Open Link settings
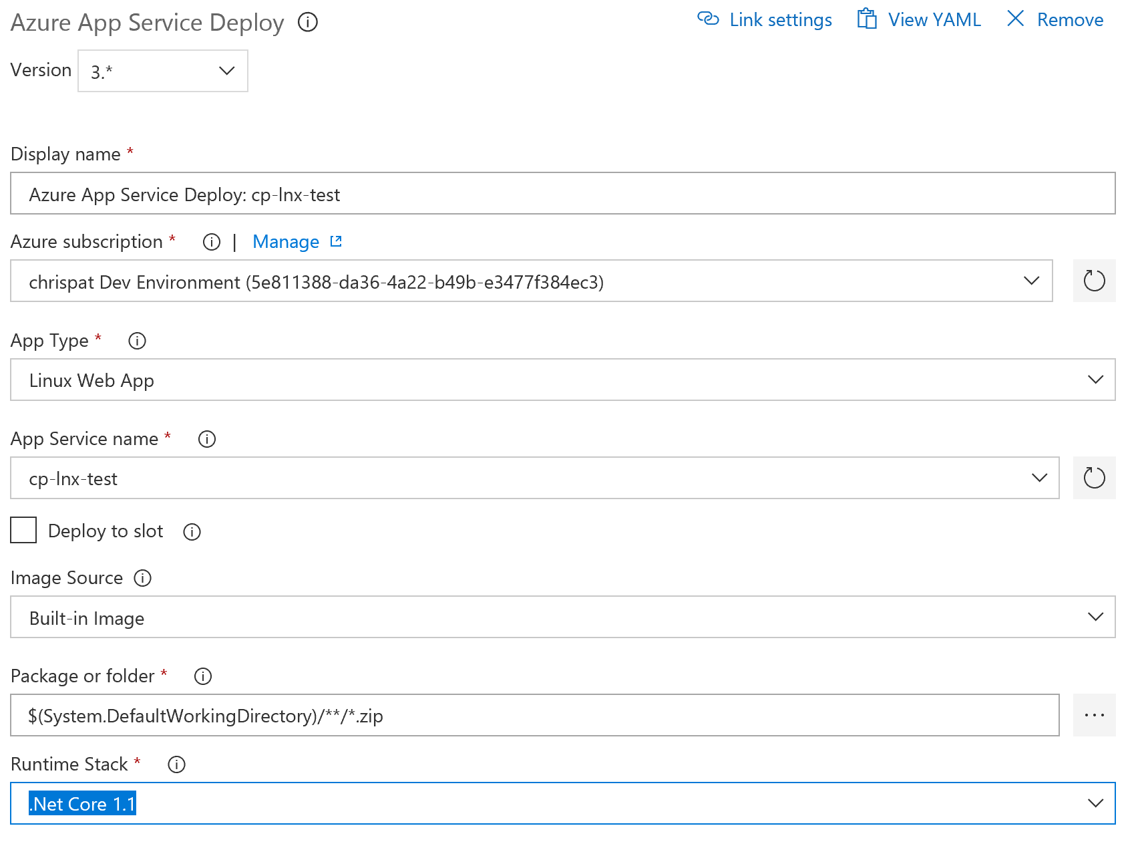Viewport: 1138px width, 842px height. [765, 20]
